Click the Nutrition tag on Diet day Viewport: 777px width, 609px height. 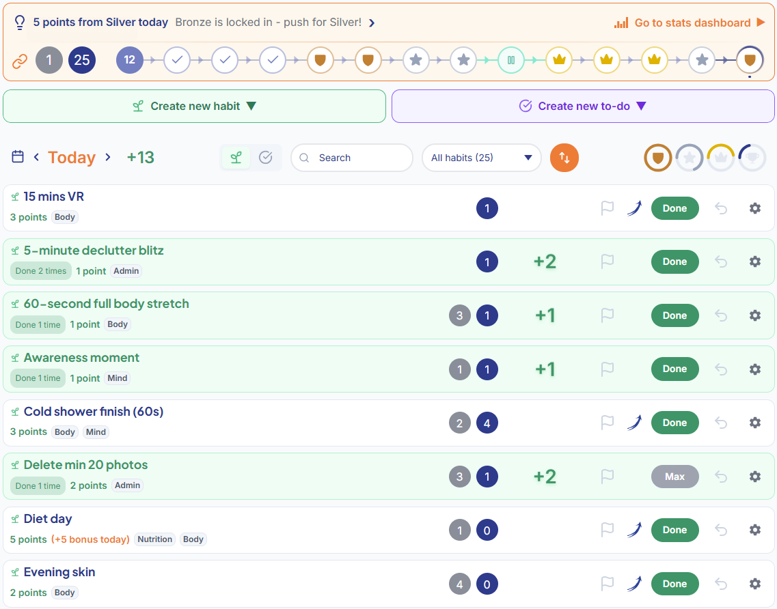154,539
